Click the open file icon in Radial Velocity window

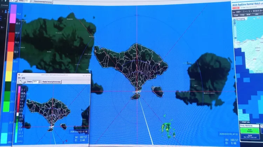[24, 82]
